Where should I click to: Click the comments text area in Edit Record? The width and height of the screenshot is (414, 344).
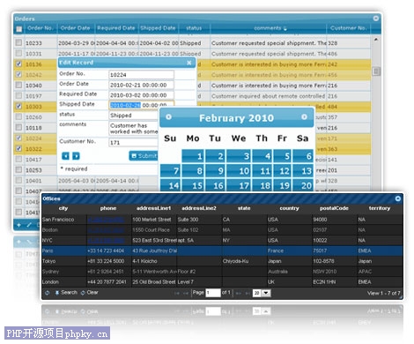[x=134, y=129]
